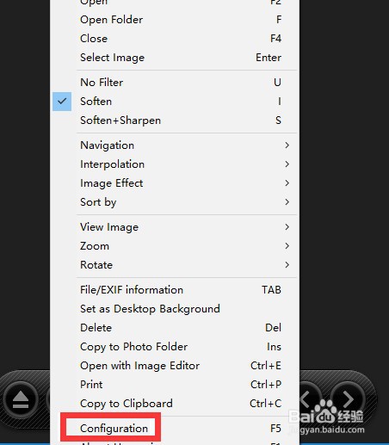The height and width of the screenshot is (445, 389).
Task: Enable the No Filter option
Action: tap(175, 83)
